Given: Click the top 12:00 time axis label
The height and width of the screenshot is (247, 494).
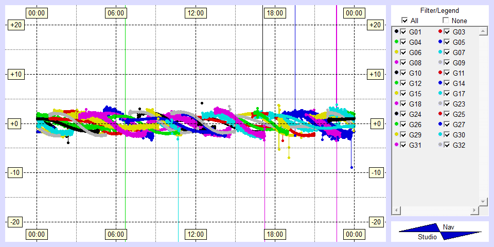Looking at the screenshot, I should 195,13.
